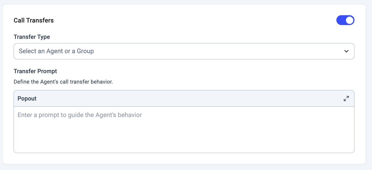Click the word "Select" in the Transfer Type combo box
Image resolution: width=372 pixels, height=170 pixels.
pos(28,51)
